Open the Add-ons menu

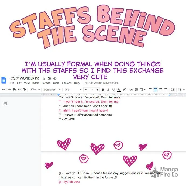coord(67,83)
